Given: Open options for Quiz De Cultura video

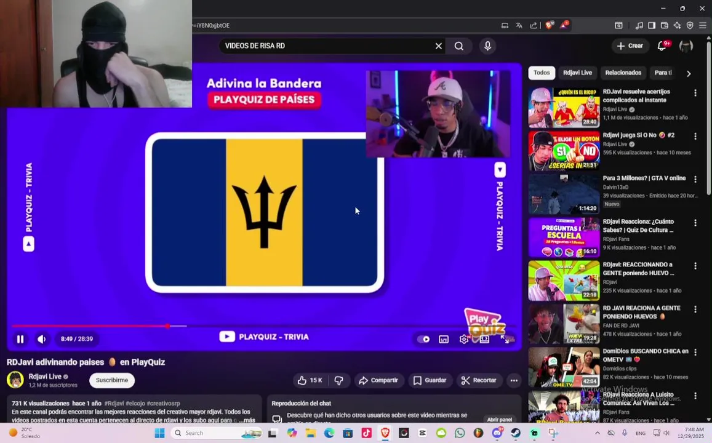Looking at the screenshot, I should [x=695, y=223].
